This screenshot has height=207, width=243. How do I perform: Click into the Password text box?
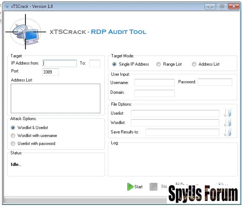tap(215, 82)
